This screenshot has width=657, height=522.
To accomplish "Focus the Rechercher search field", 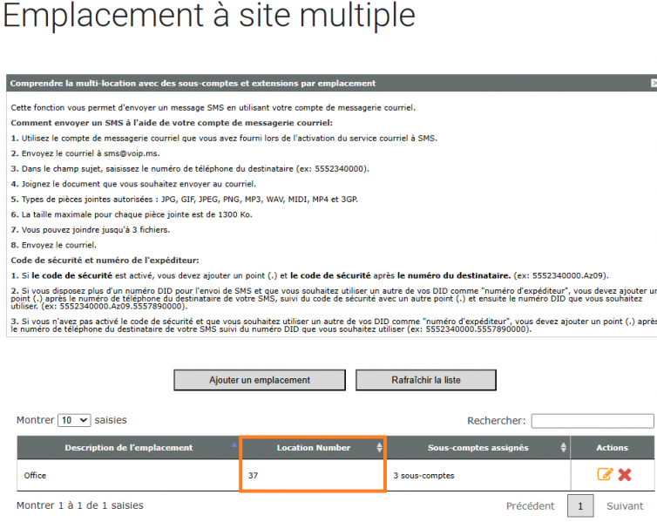I will pos(593,421).
